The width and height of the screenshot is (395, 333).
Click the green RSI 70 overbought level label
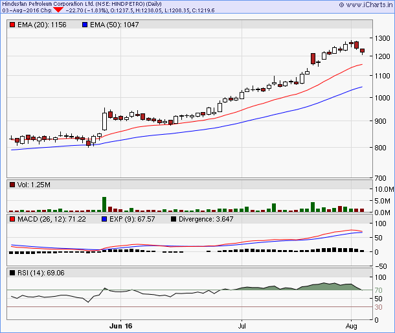tap(378, 290)
